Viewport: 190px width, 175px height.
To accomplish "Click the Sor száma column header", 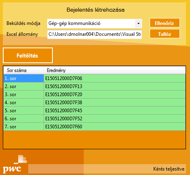I will coord(23,70).
